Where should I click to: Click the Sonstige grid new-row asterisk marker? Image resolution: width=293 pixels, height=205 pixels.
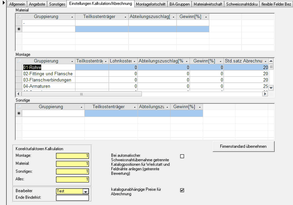(x=19, y=114)
